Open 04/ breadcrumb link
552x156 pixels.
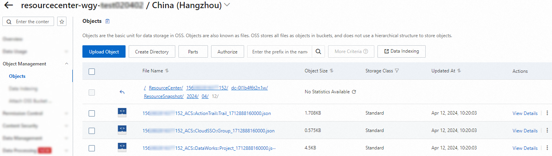205,96
